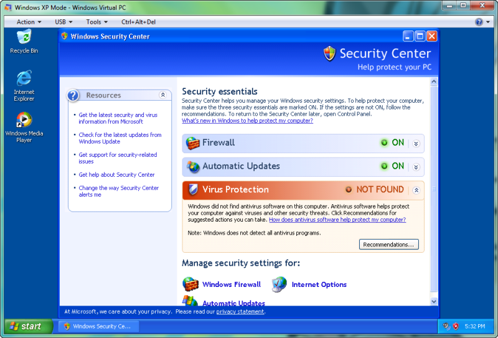498x338 pixels.
Task: Close the Windows Security Center window
Action: tap(431, 36)
